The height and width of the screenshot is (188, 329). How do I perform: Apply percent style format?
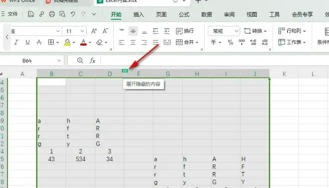(x=230, y=42)
